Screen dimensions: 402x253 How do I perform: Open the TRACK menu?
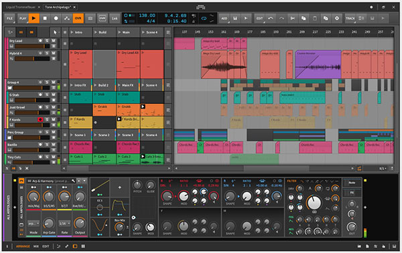(x=350, y=18)
